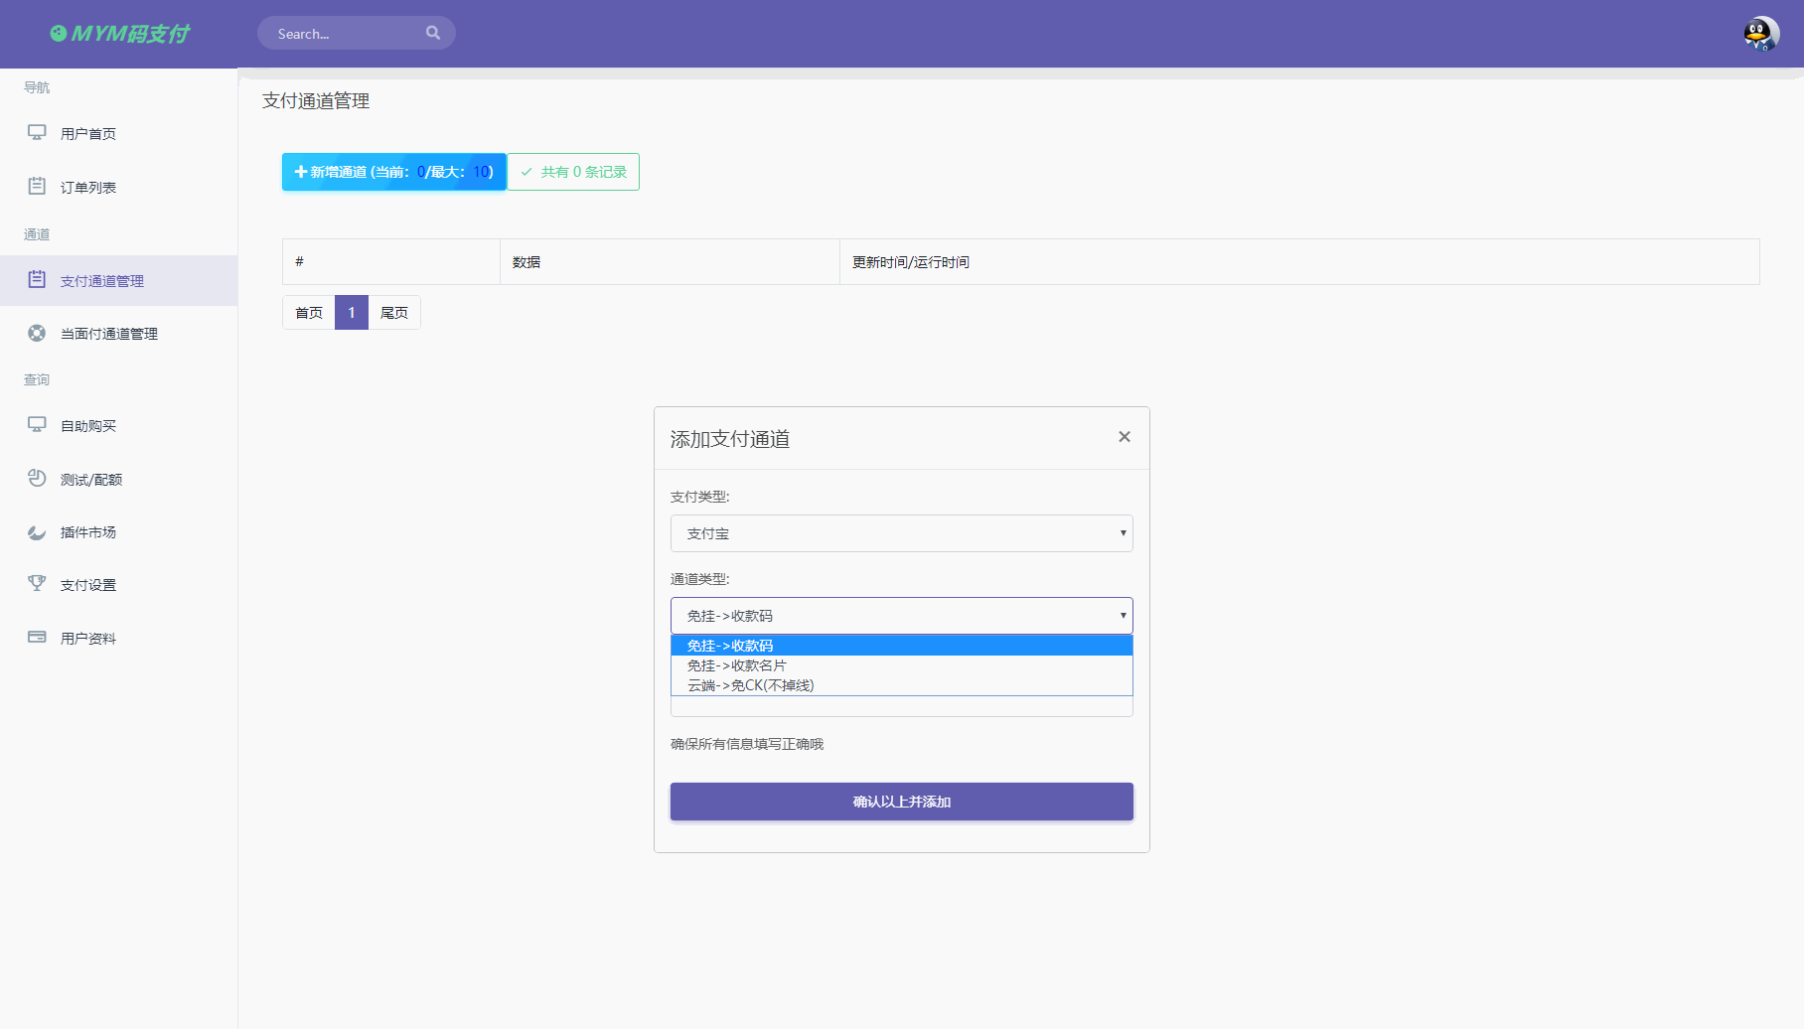Select 免挂->收款名片 option in list

[x=737, y=665]
